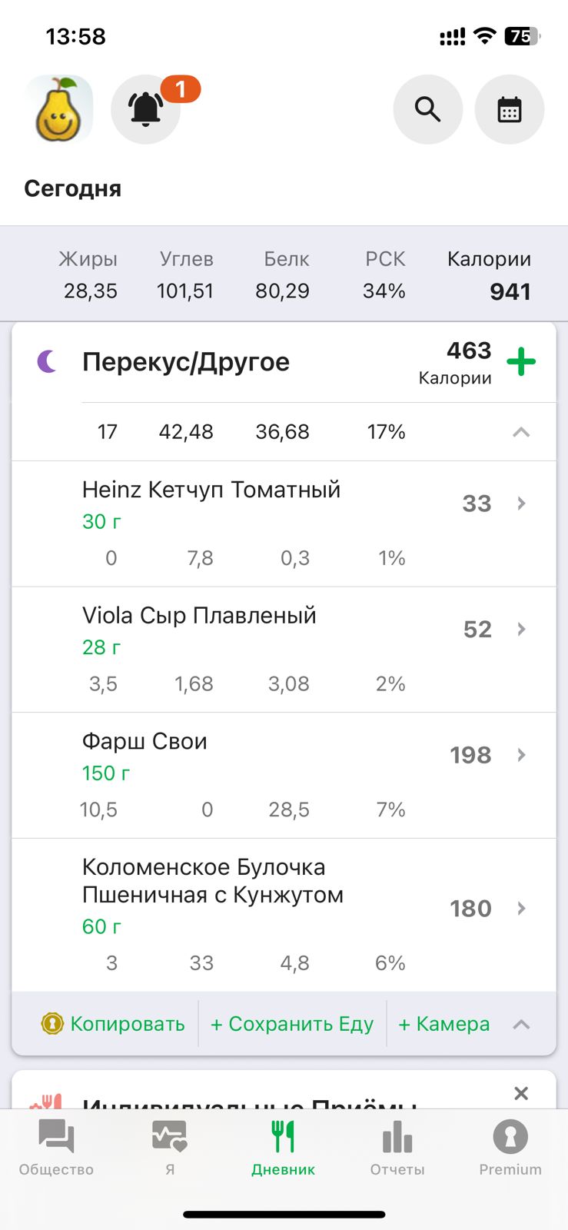This screenshot has width=568, height=1230.
Task: Open the search magnifier icon
Action: pos(427,109)
